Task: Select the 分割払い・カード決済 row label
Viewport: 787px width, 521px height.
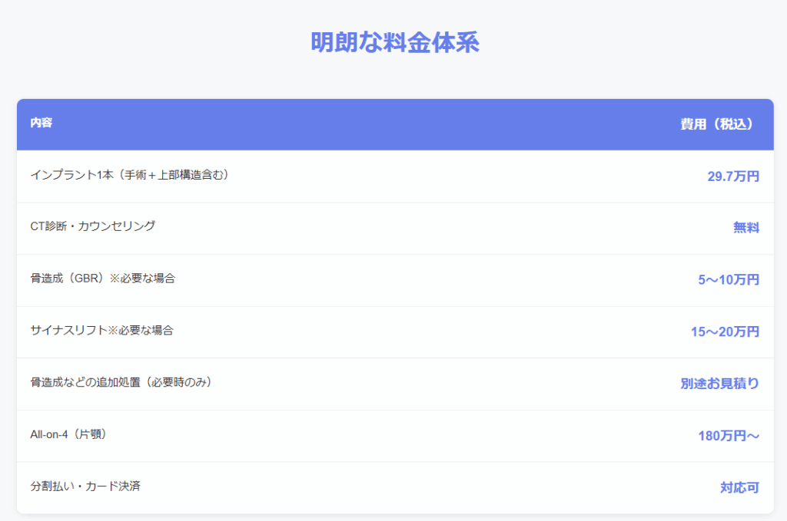Action: click(85, 486)
